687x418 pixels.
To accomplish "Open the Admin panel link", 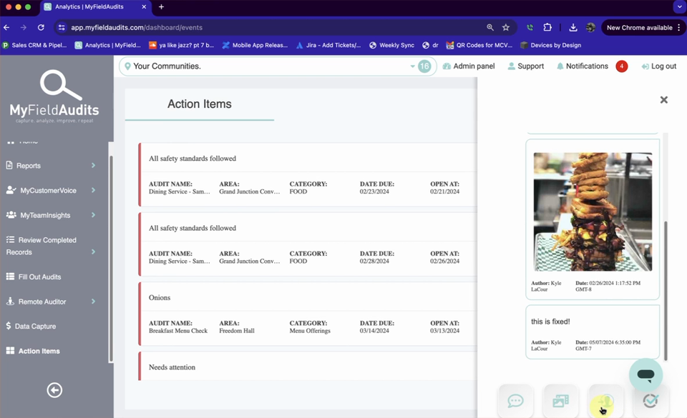I will (468, 66).
